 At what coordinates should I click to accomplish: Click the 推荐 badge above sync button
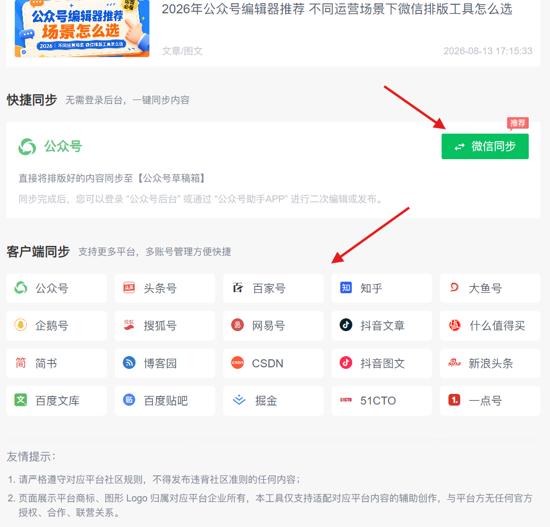(x=518, y=123)
